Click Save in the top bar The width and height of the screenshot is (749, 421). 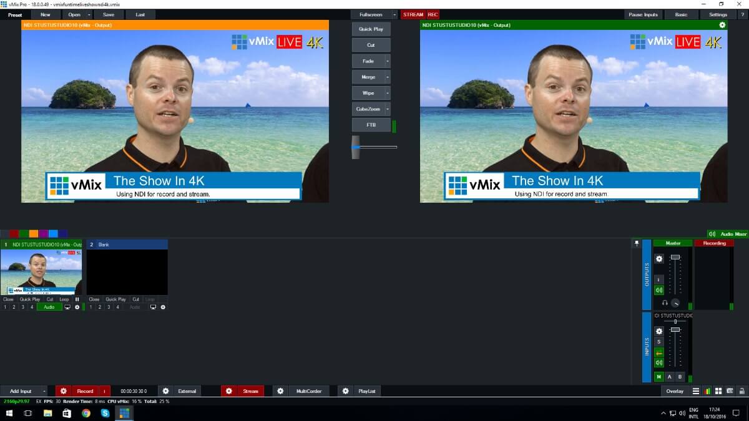(x=109, y=14)
